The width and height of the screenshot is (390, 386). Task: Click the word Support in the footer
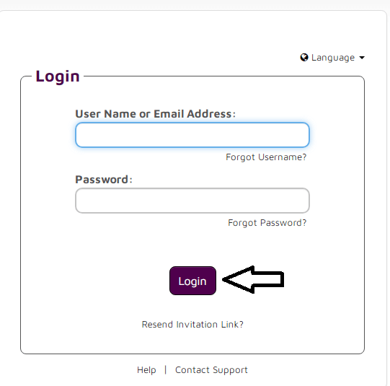pyautogui.click(x=230, y=370)
